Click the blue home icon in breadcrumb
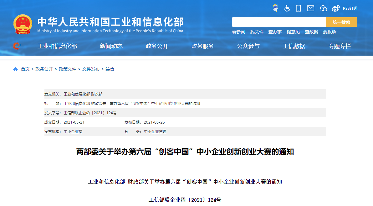Viewport: 373px width, 206px height. click(x=16, y=69)
